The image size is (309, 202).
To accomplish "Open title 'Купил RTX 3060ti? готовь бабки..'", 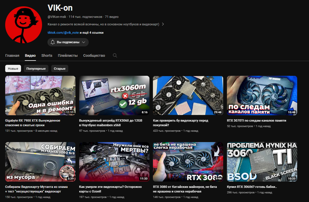I will point(252,187).
